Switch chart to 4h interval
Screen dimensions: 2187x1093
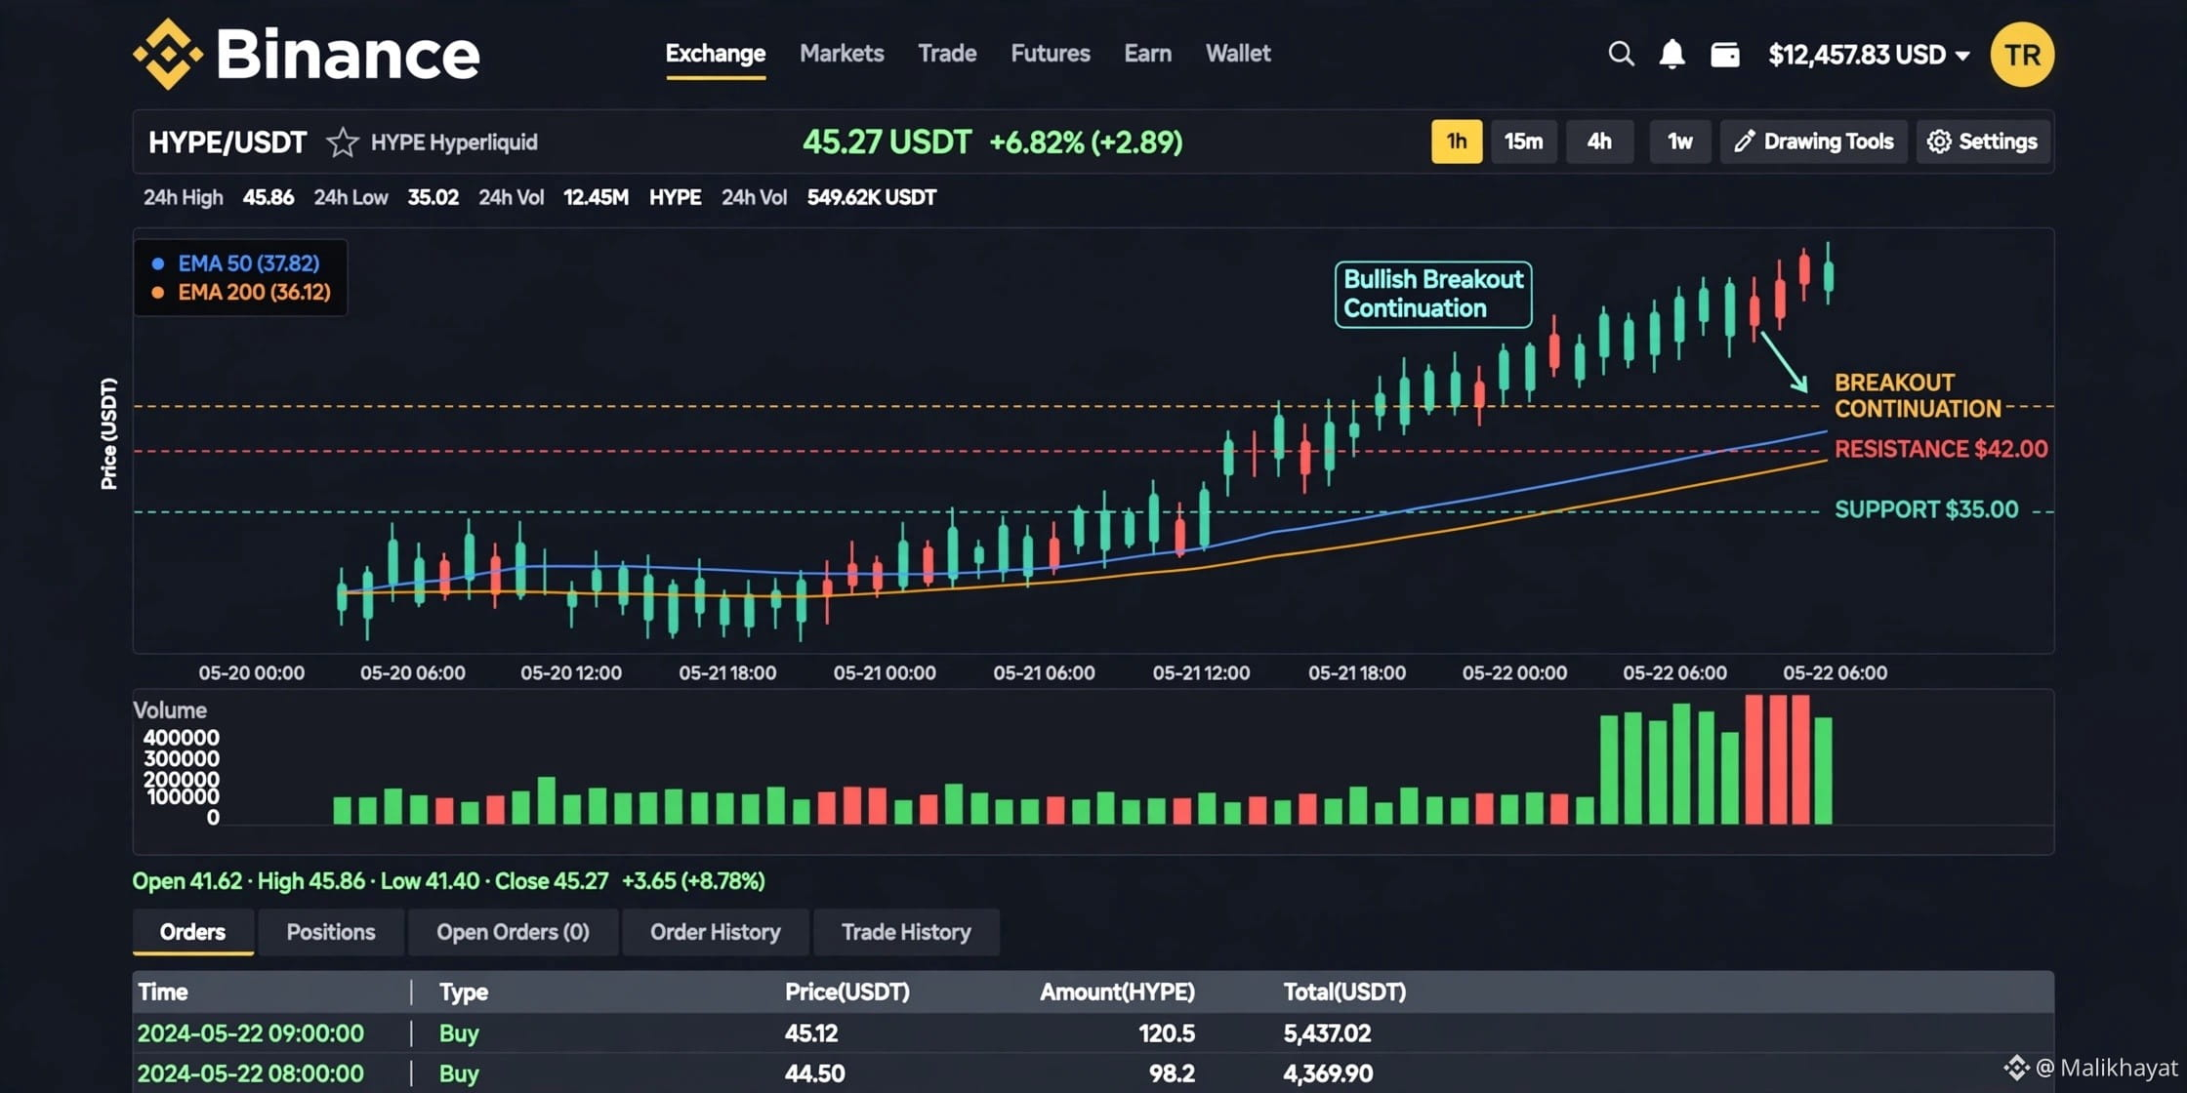coord(1599,142)
